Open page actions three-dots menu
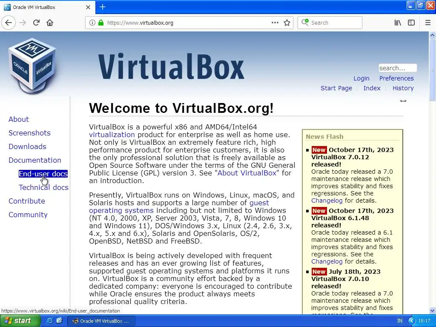 click(x=275, y=23)
